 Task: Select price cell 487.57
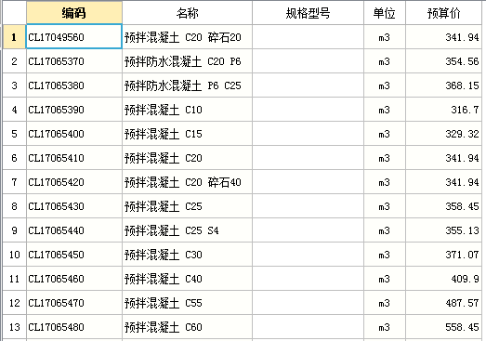(x=443, y=303)
